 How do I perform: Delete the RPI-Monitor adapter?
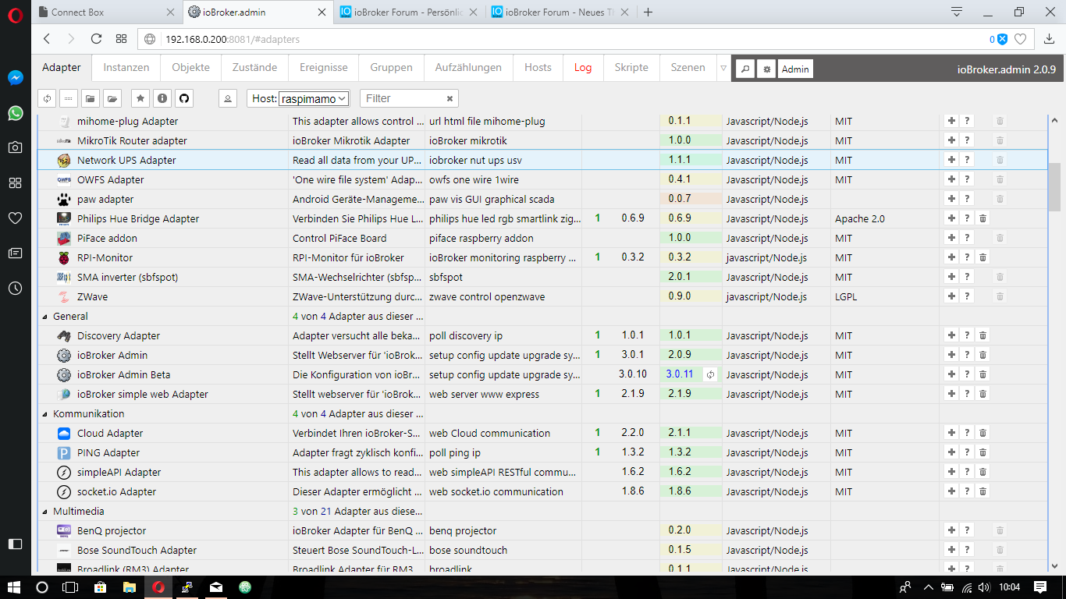point(983,257)
